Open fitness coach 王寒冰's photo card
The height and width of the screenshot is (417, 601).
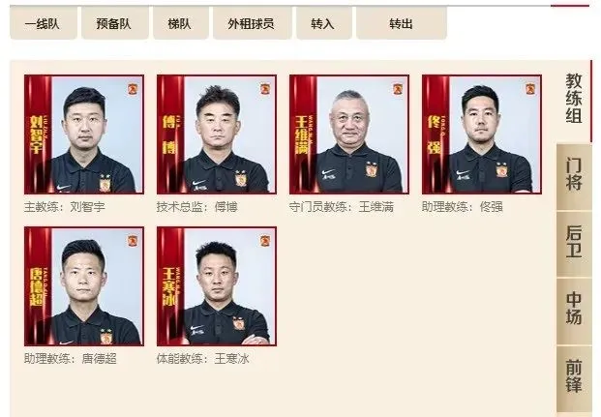217,286
